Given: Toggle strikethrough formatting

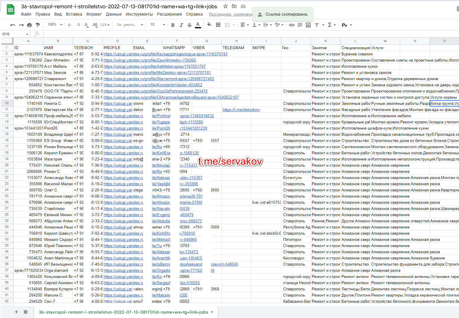Looking at the screenshot, I should click(189, 25).
